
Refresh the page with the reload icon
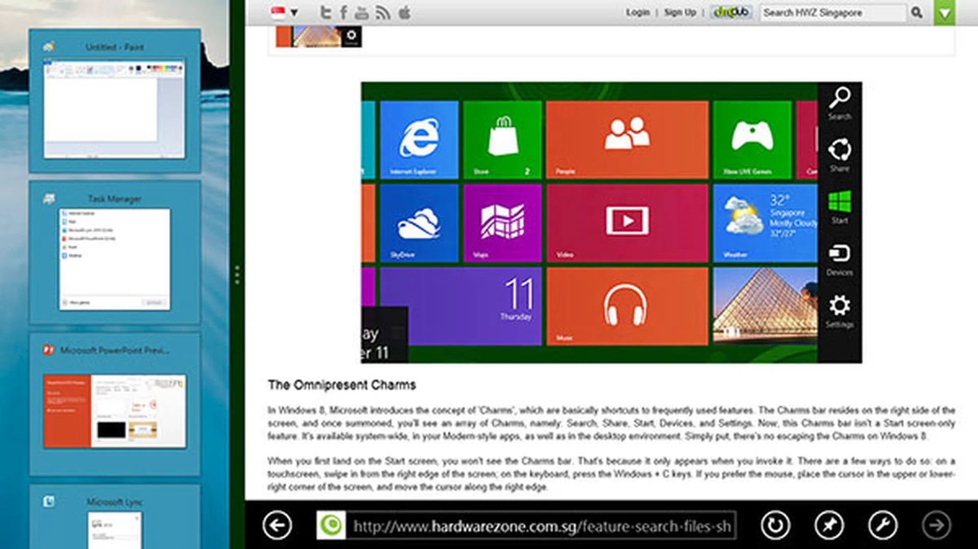coord(775,525)
